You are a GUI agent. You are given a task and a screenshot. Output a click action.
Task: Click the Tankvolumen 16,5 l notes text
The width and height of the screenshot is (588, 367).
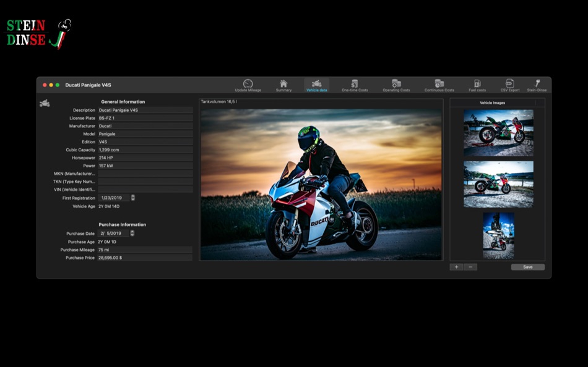pyautogui.click(x=218, y=101)
